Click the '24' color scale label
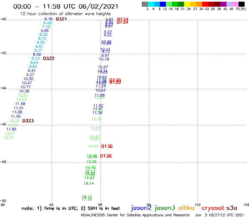The height and width of the screenshot is (218, 249). tap(189, 9)
